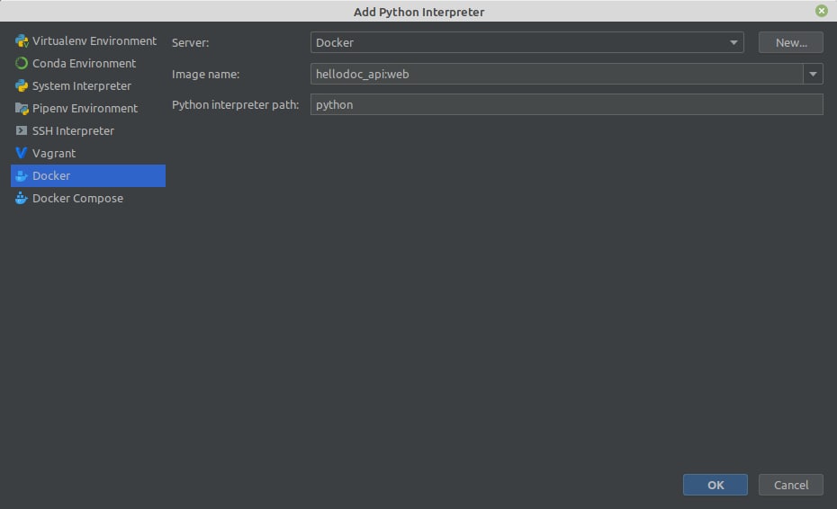Select Virtualenv Environment label
The height and width of the screenshot is (509, 837).
point(94,41)
